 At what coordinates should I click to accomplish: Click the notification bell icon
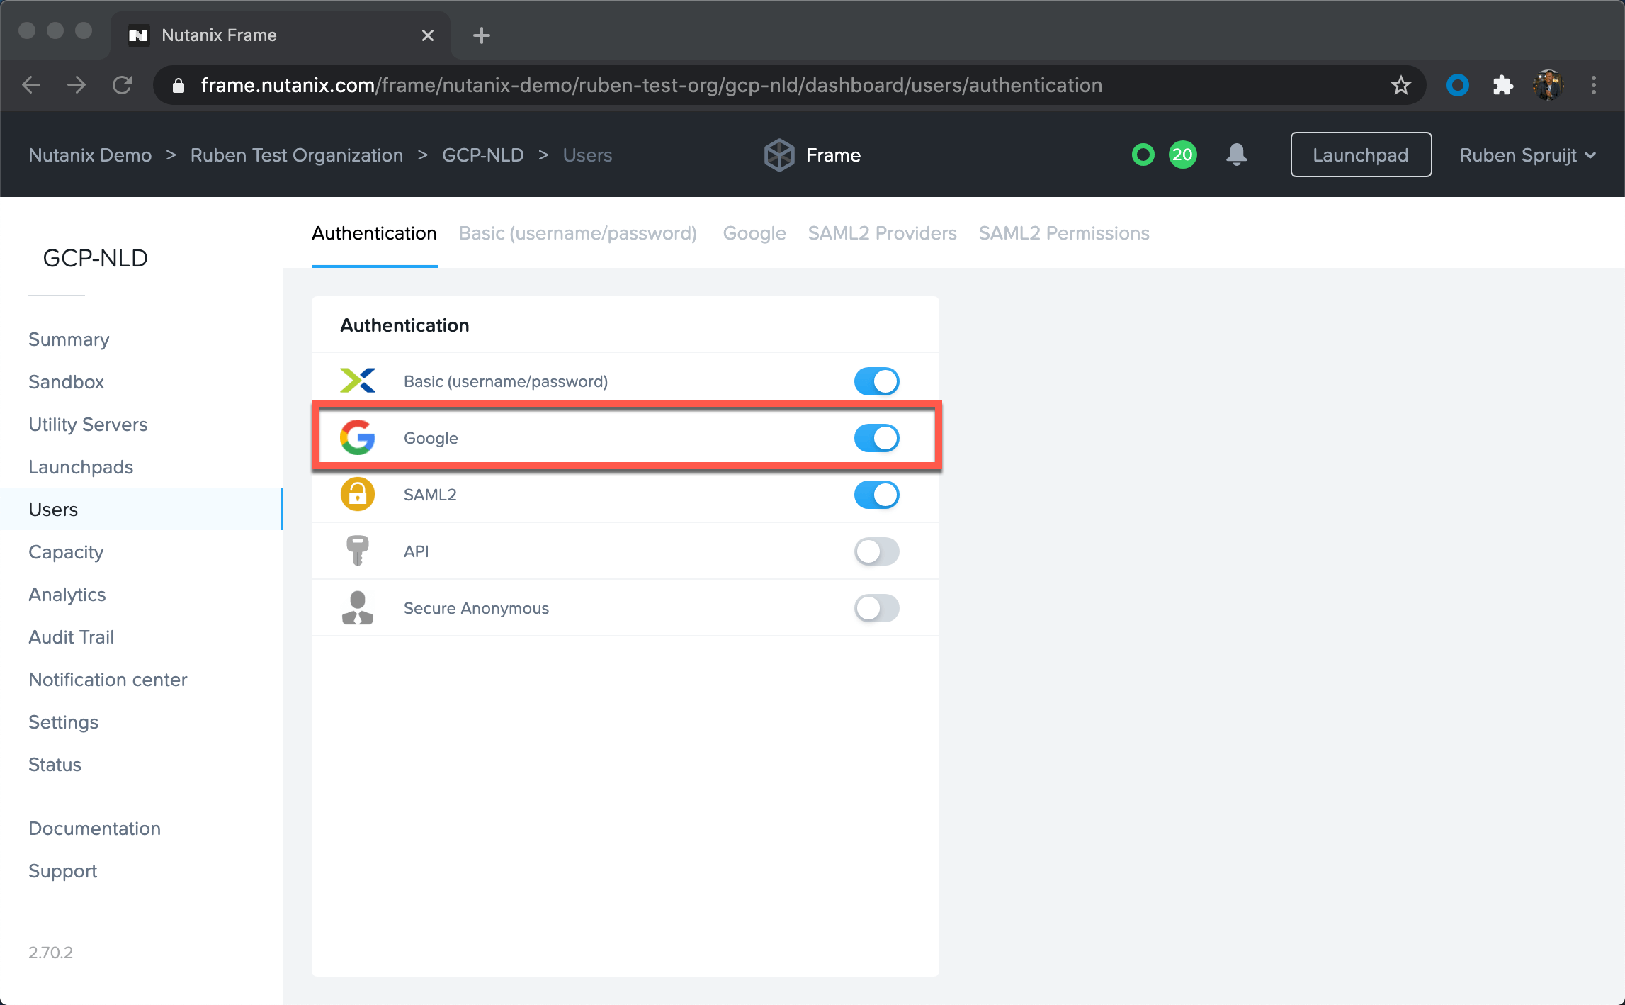point(1236,155)
